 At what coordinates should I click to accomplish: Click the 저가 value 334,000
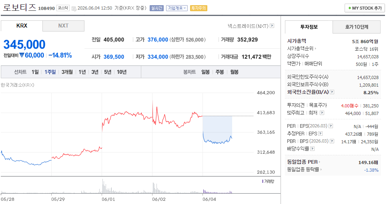(158, 57)
